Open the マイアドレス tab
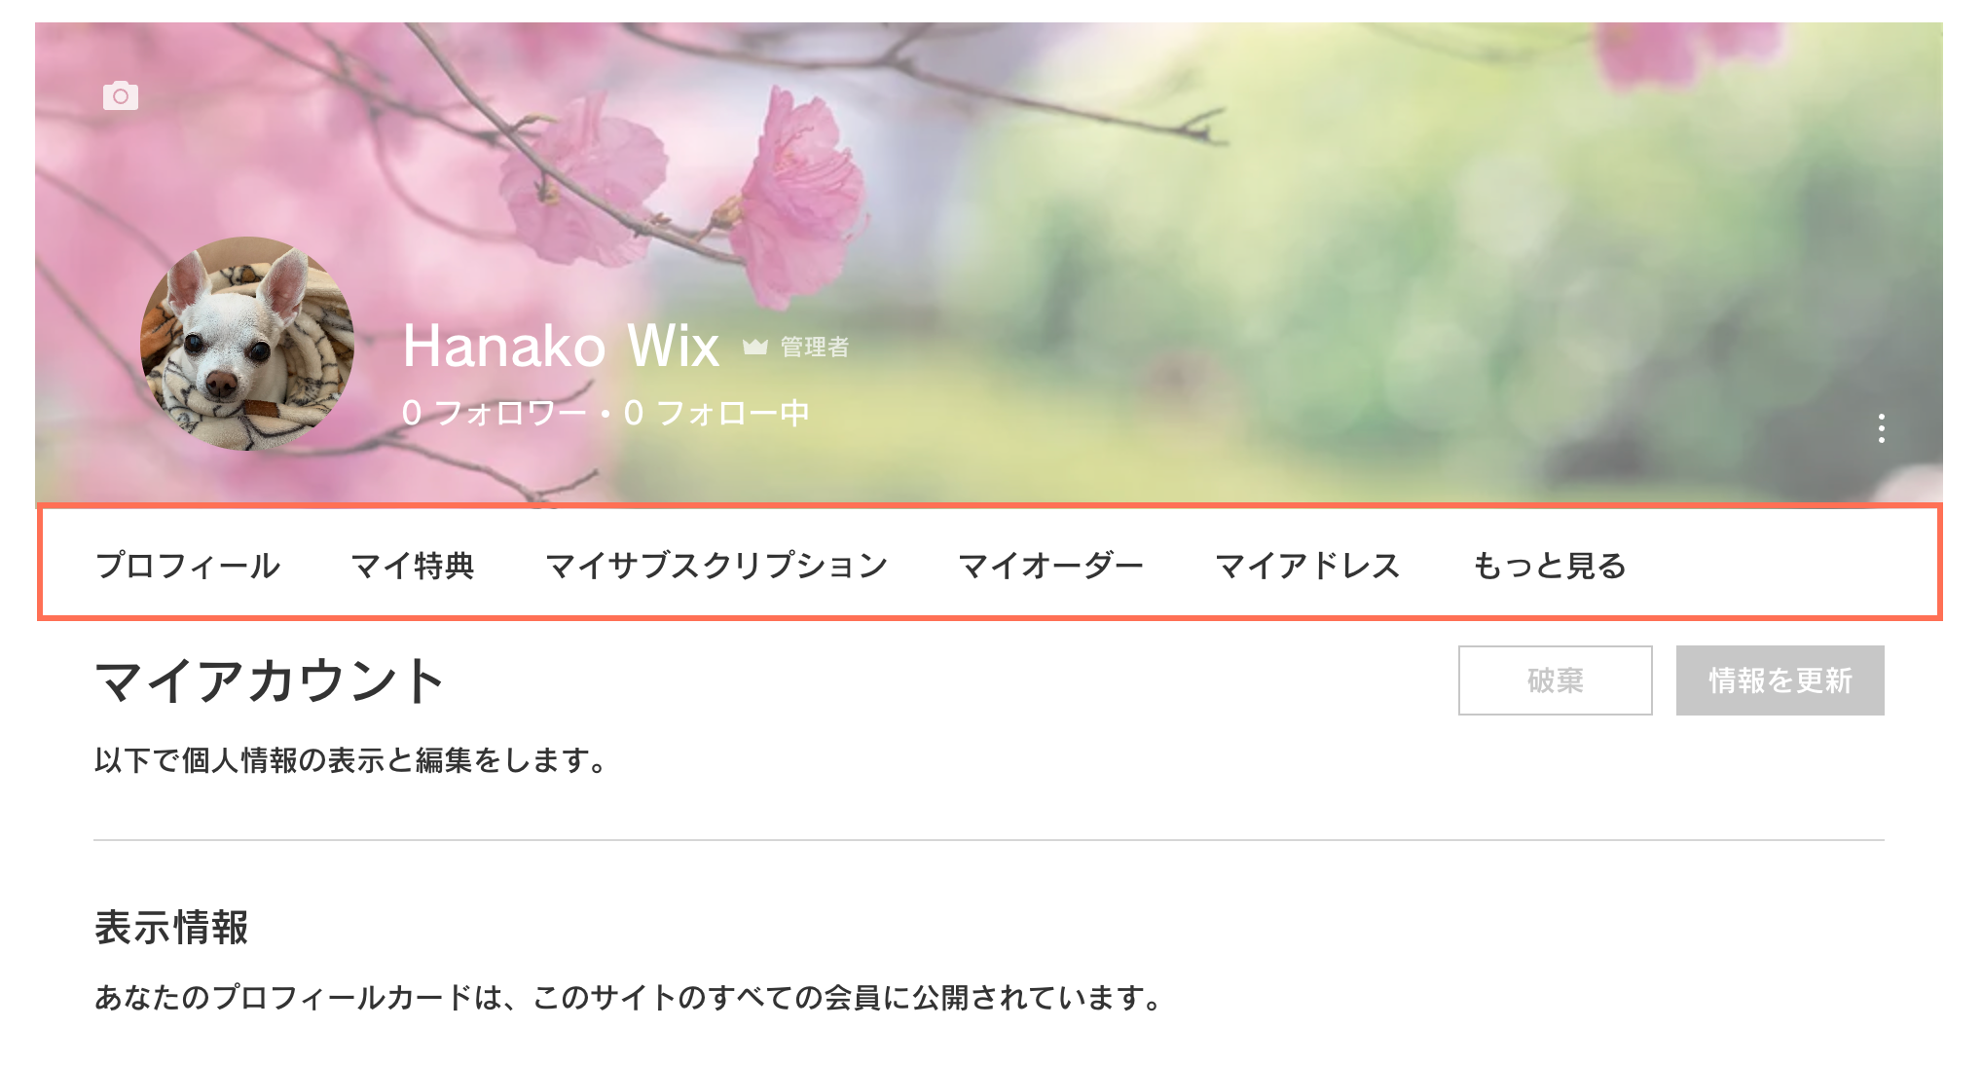 point(1307,566)
